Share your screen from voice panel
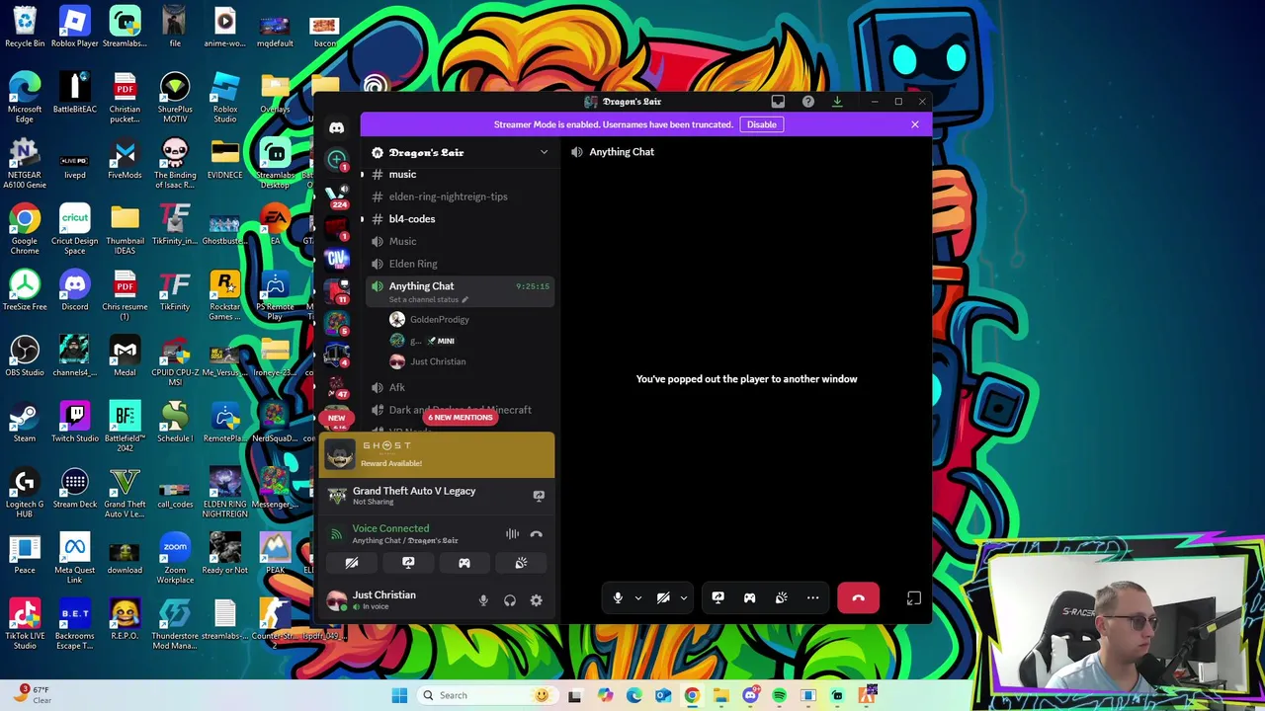Image resolution: width=1265 pixels, height=711 pixels. point(408,563)
